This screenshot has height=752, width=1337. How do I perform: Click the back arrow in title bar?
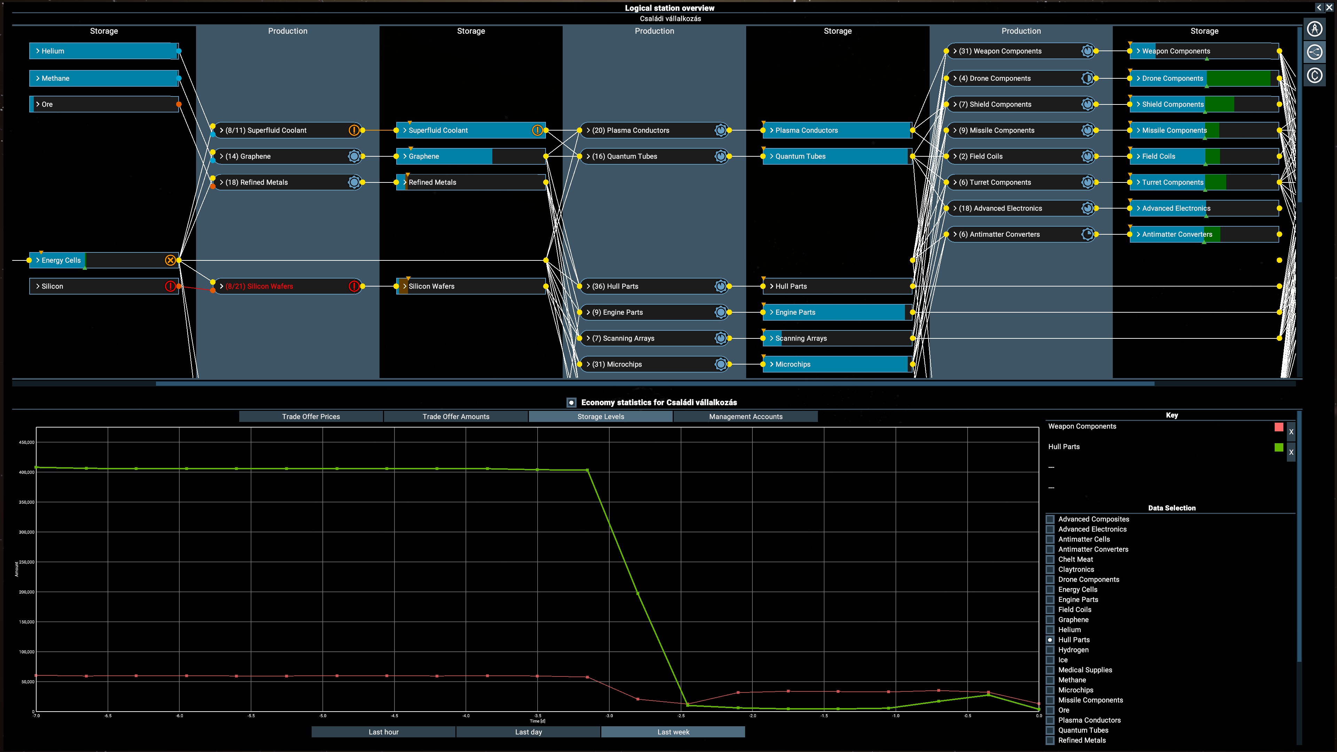(x=1319, y=7)
